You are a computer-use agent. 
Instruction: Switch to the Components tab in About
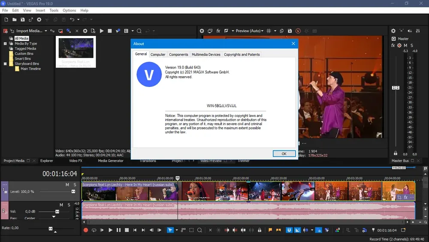[x=178, y=54]
